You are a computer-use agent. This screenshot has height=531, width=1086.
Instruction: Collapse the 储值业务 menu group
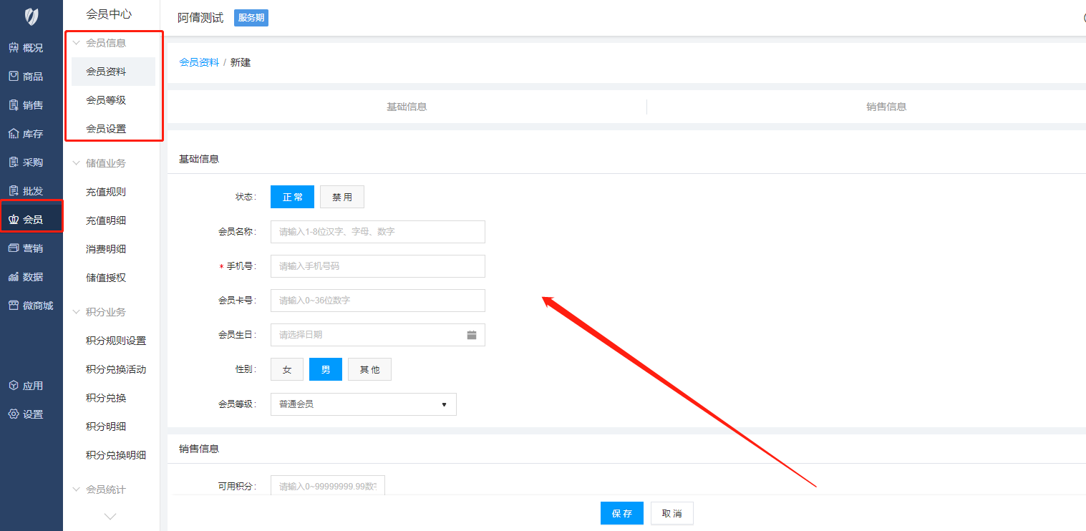(77, 163)
